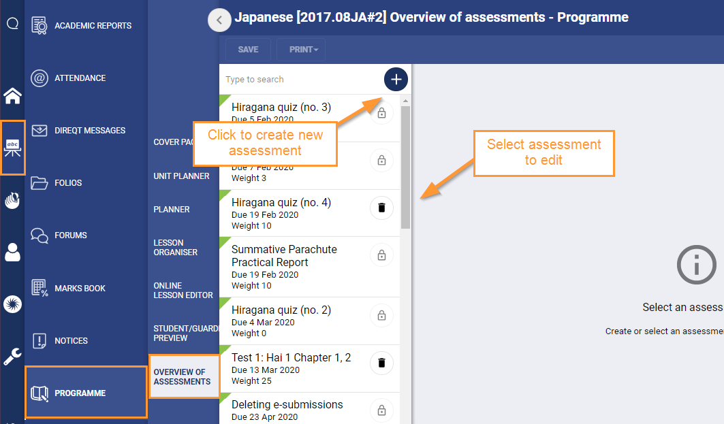Switch to the Lesson Organiser tab
This screenshot has width=724, height=424.
pyautogui.click(x=176, y=247)
